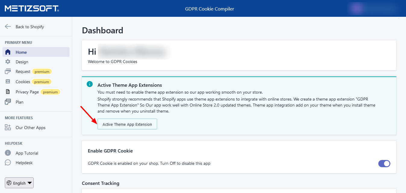Go to Plan menu item
The width and height of the screenshot is (406, 193).
[x=20, y=102]
